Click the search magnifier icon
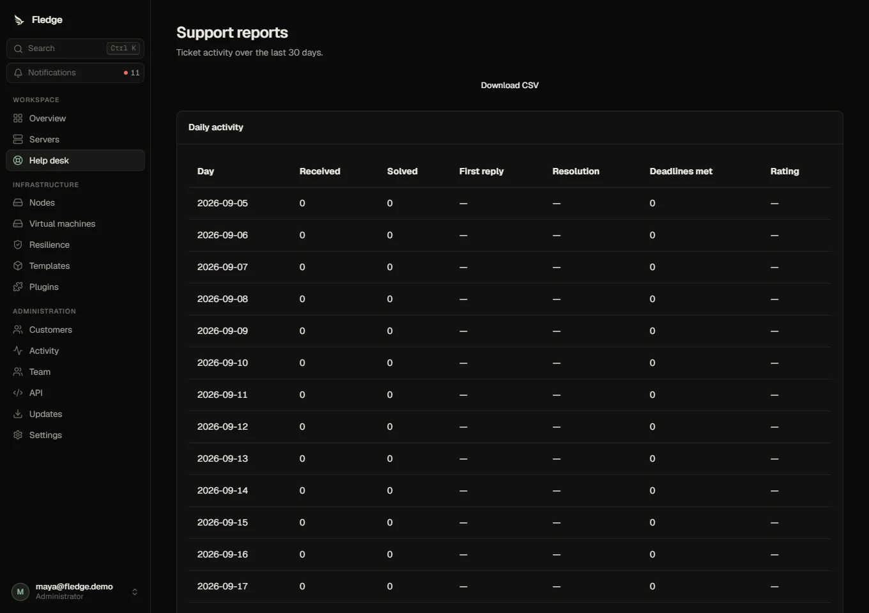Screen dimensions: 869x613 [18, 49]
